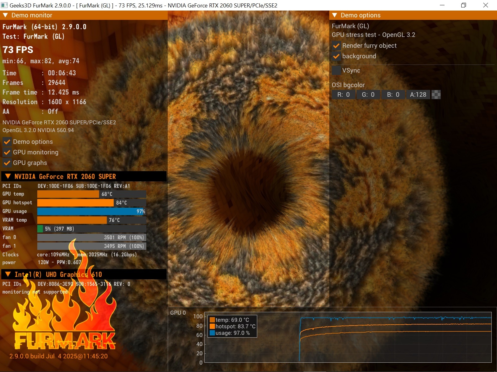Turn off GPU monitoring checkbox
Screen dimensions: 497x372
point(7,153)
